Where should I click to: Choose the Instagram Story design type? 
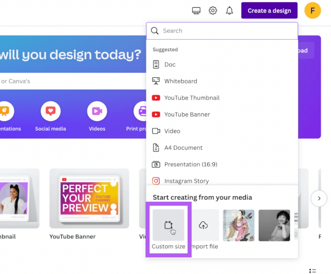[156, 181]
